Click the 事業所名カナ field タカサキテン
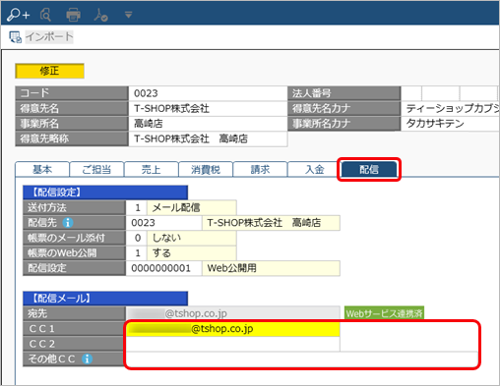 [x=450, y=124]
